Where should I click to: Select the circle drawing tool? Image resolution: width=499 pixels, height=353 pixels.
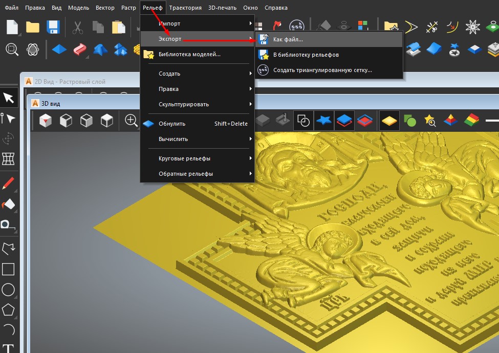pos(8,290)
